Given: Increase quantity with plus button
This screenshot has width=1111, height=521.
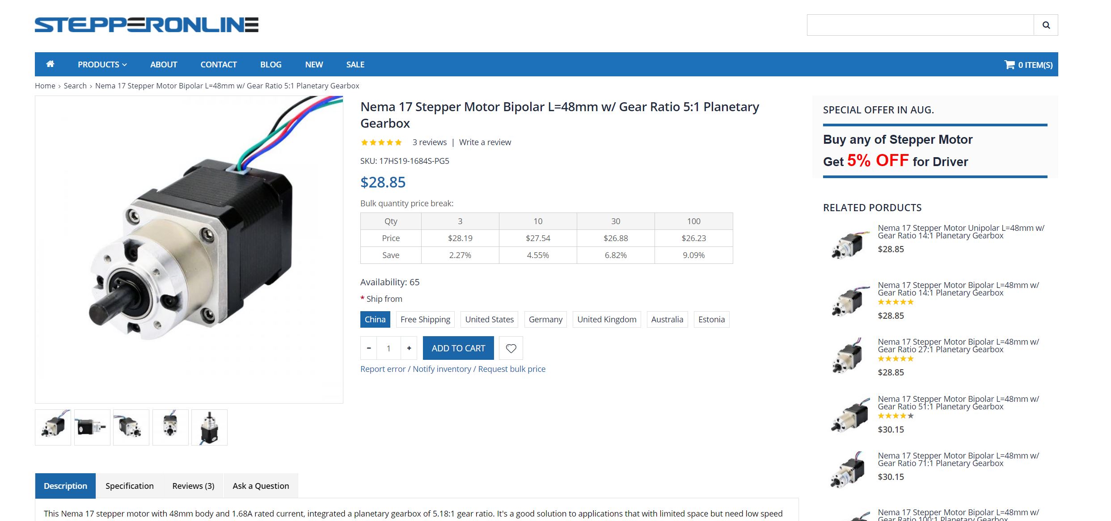Looking at the screenshot, I should [x=409, y=348].
